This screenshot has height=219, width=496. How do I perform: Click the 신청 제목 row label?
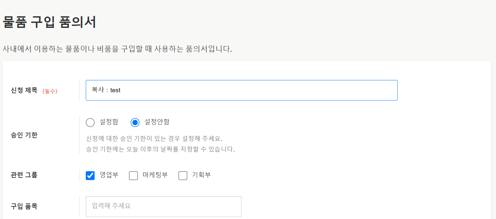coord(24,90)
